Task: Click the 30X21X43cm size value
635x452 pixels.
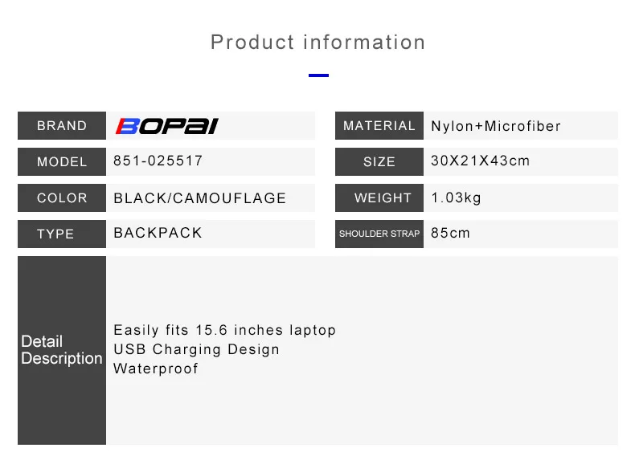Action: (481, 161)
